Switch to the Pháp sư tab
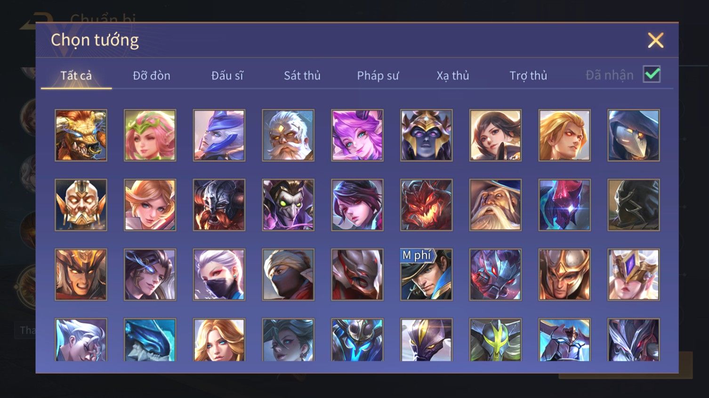Screen dimensions: 709x398 378,75
